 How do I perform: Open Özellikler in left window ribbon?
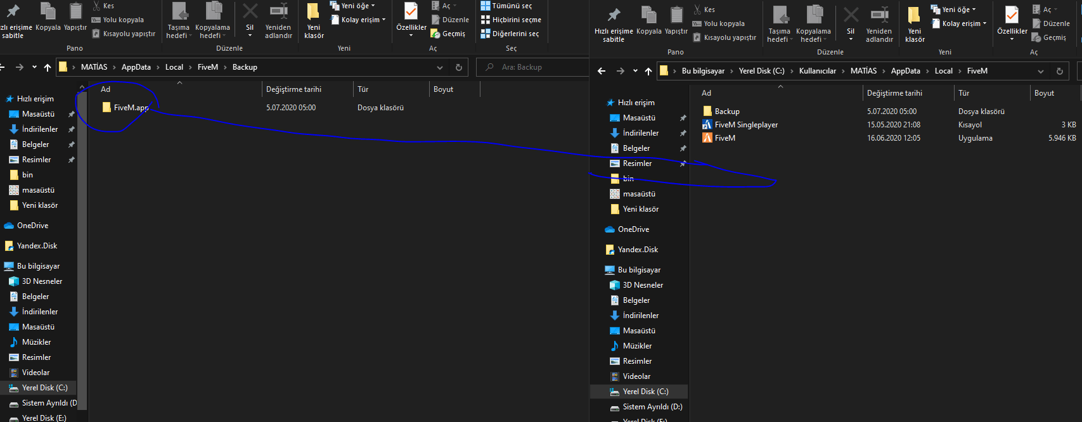411,19
